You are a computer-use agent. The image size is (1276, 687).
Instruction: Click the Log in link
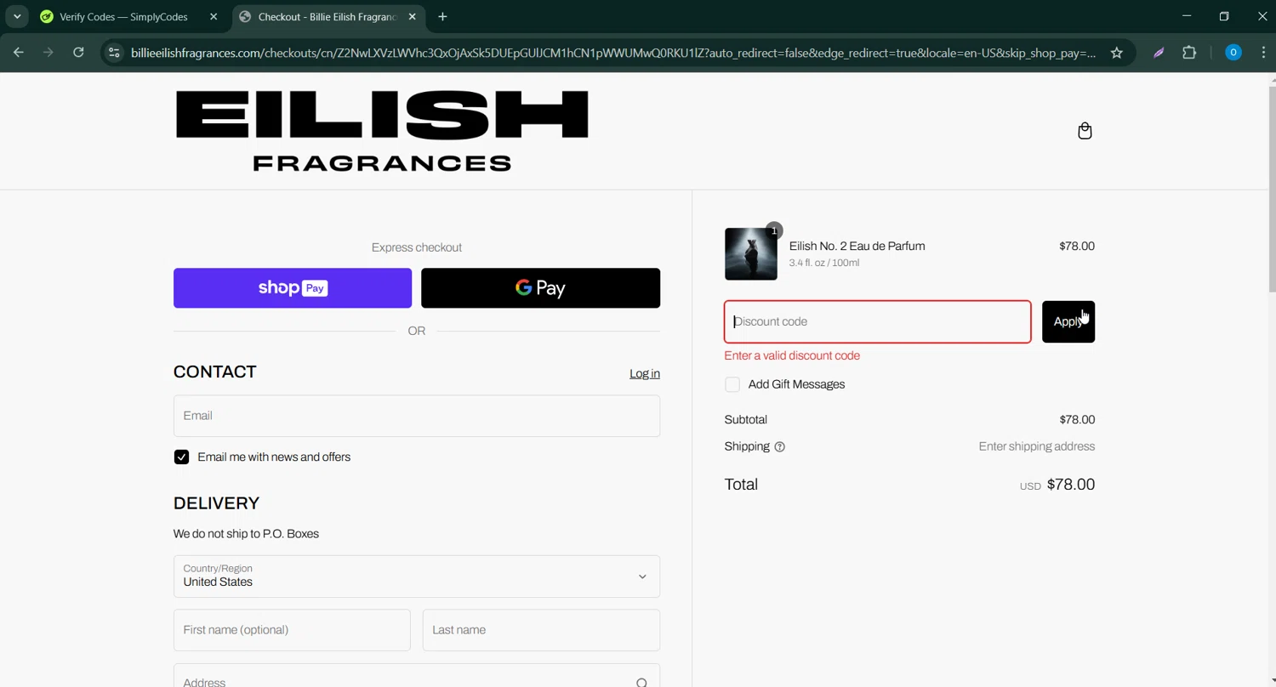(645, 374)
